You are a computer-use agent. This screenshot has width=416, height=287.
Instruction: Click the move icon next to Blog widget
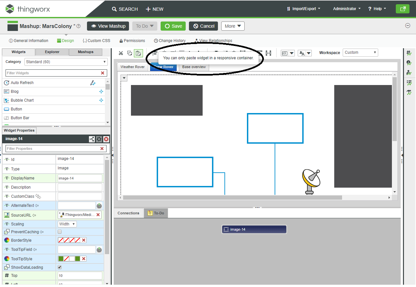point(101,92)
